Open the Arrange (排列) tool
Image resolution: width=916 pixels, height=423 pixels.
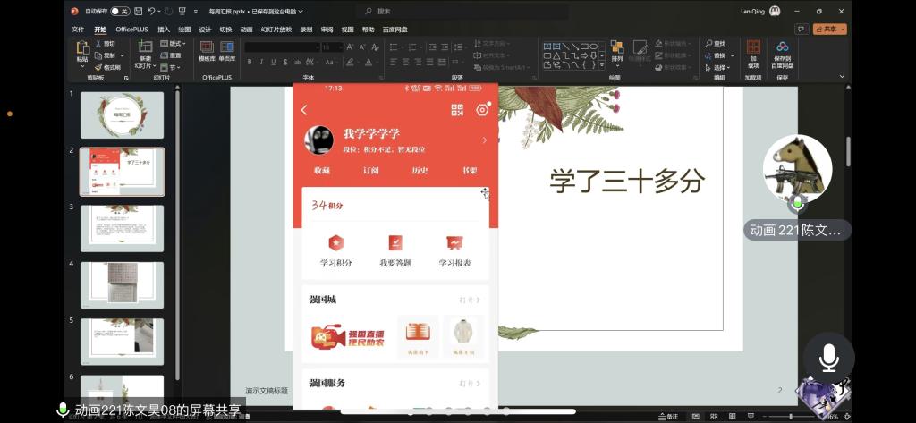pyautogui.click(x=617, y=50)
